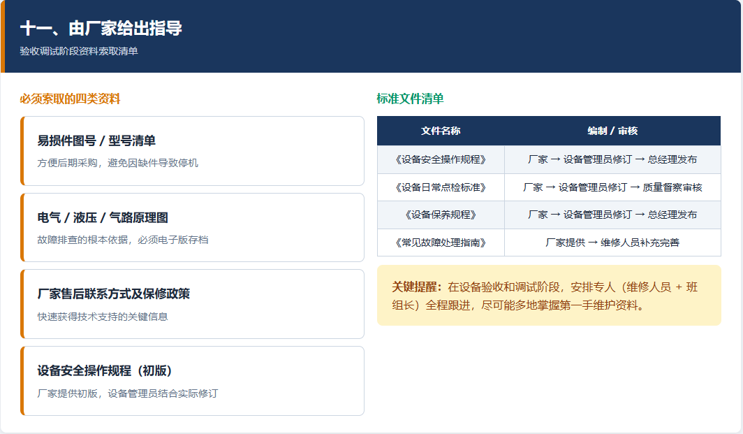Screen dimensions: 743x434
Task: Select card title 易损件图号 / 型号清单
Action: click(96, 141)
